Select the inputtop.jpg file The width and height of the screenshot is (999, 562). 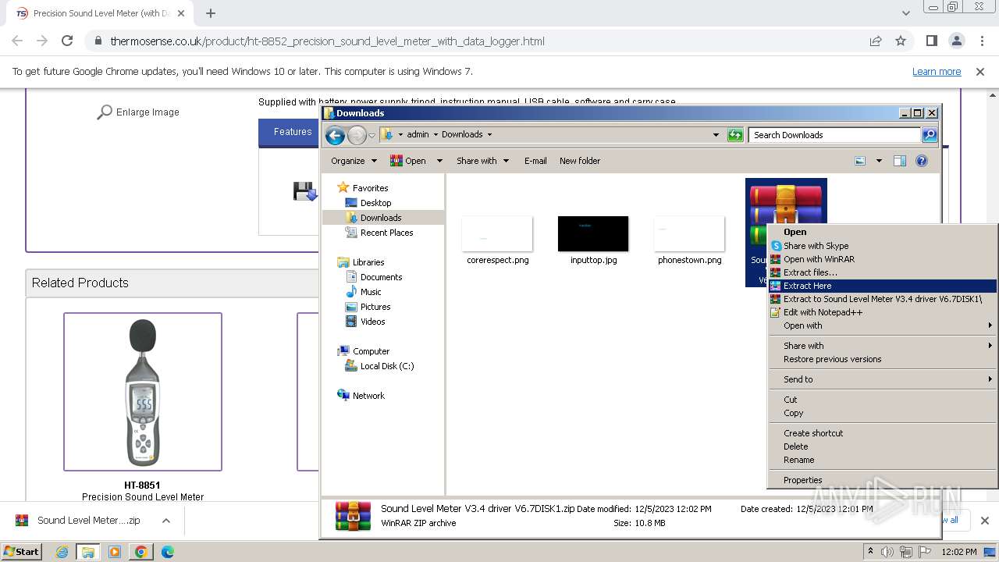click(593, 241)
